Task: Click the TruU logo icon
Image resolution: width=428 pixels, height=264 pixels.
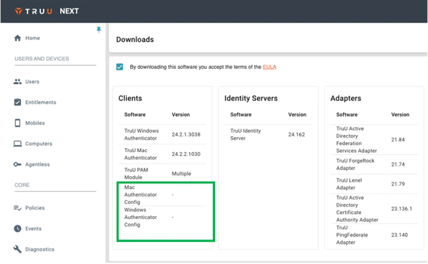Action: [x=18, y=11]
